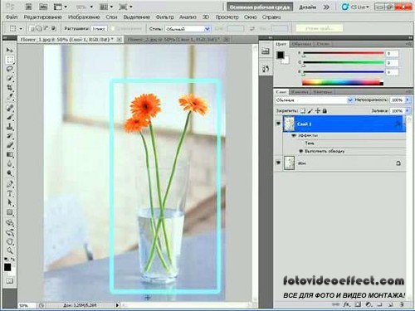Select the Zoom tool in toolbox
Image resolution: width=415 pixels, height=311 pixels.
[10, 250]
